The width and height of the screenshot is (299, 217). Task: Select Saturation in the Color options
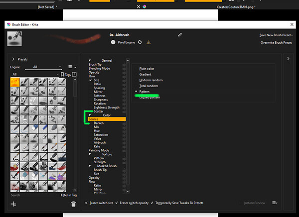click(x=101, y=135)
